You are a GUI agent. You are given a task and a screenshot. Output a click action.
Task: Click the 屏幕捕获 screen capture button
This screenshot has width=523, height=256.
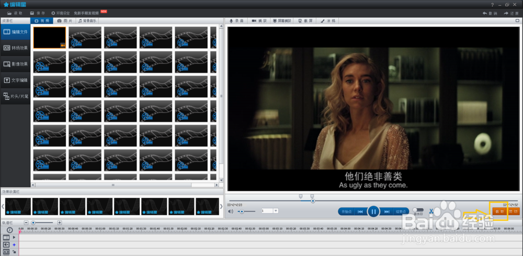coord(282,21)
